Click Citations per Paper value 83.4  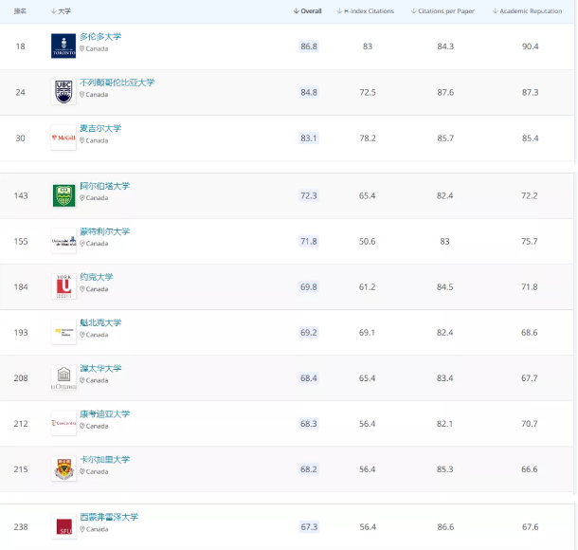tap(445, 378)
